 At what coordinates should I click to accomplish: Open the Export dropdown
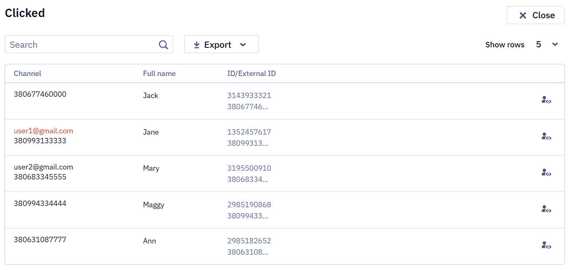(x=221, y=44)
